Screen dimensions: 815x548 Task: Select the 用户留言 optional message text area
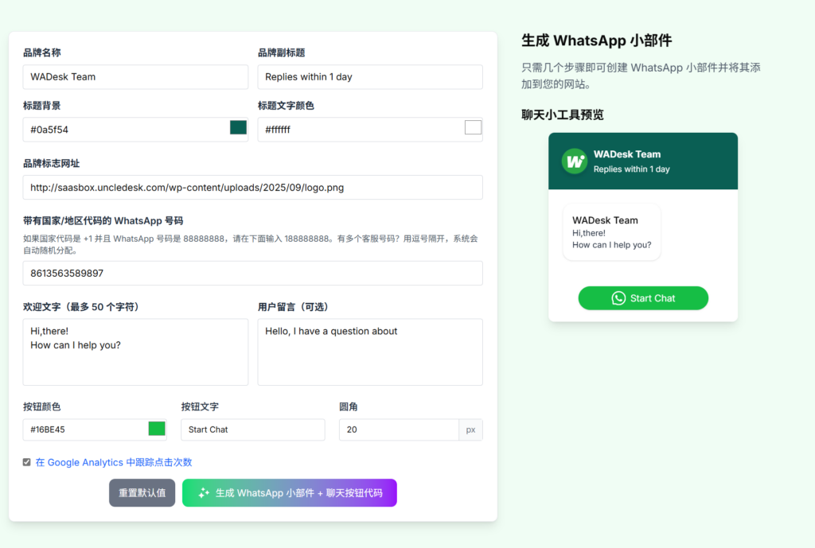(x=370, y=350)
